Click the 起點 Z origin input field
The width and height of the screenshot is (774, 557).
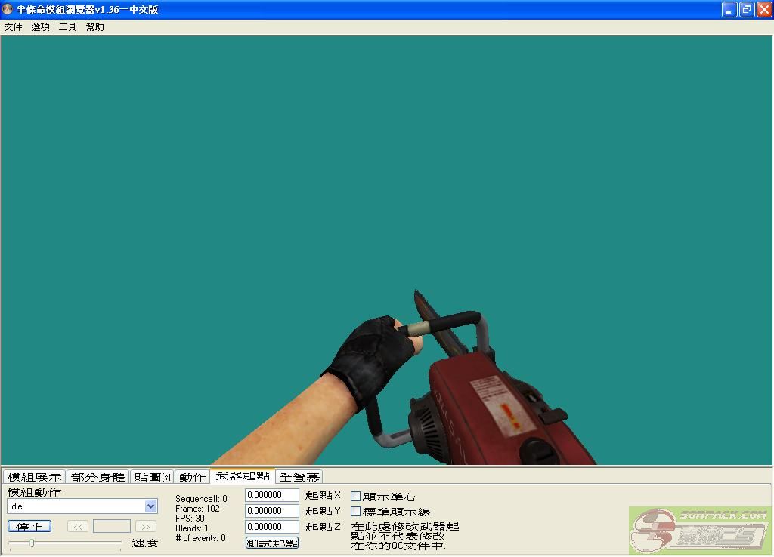click(x=272, y=527)
